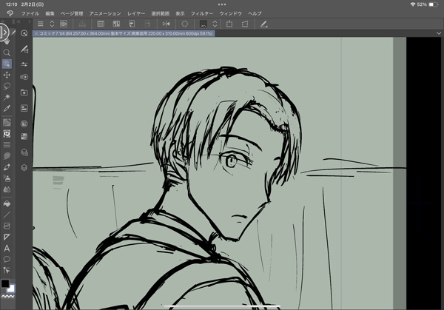Screen dimensions: 444x310
Task: Select the transparent color swatch
Action: (8, 300)
